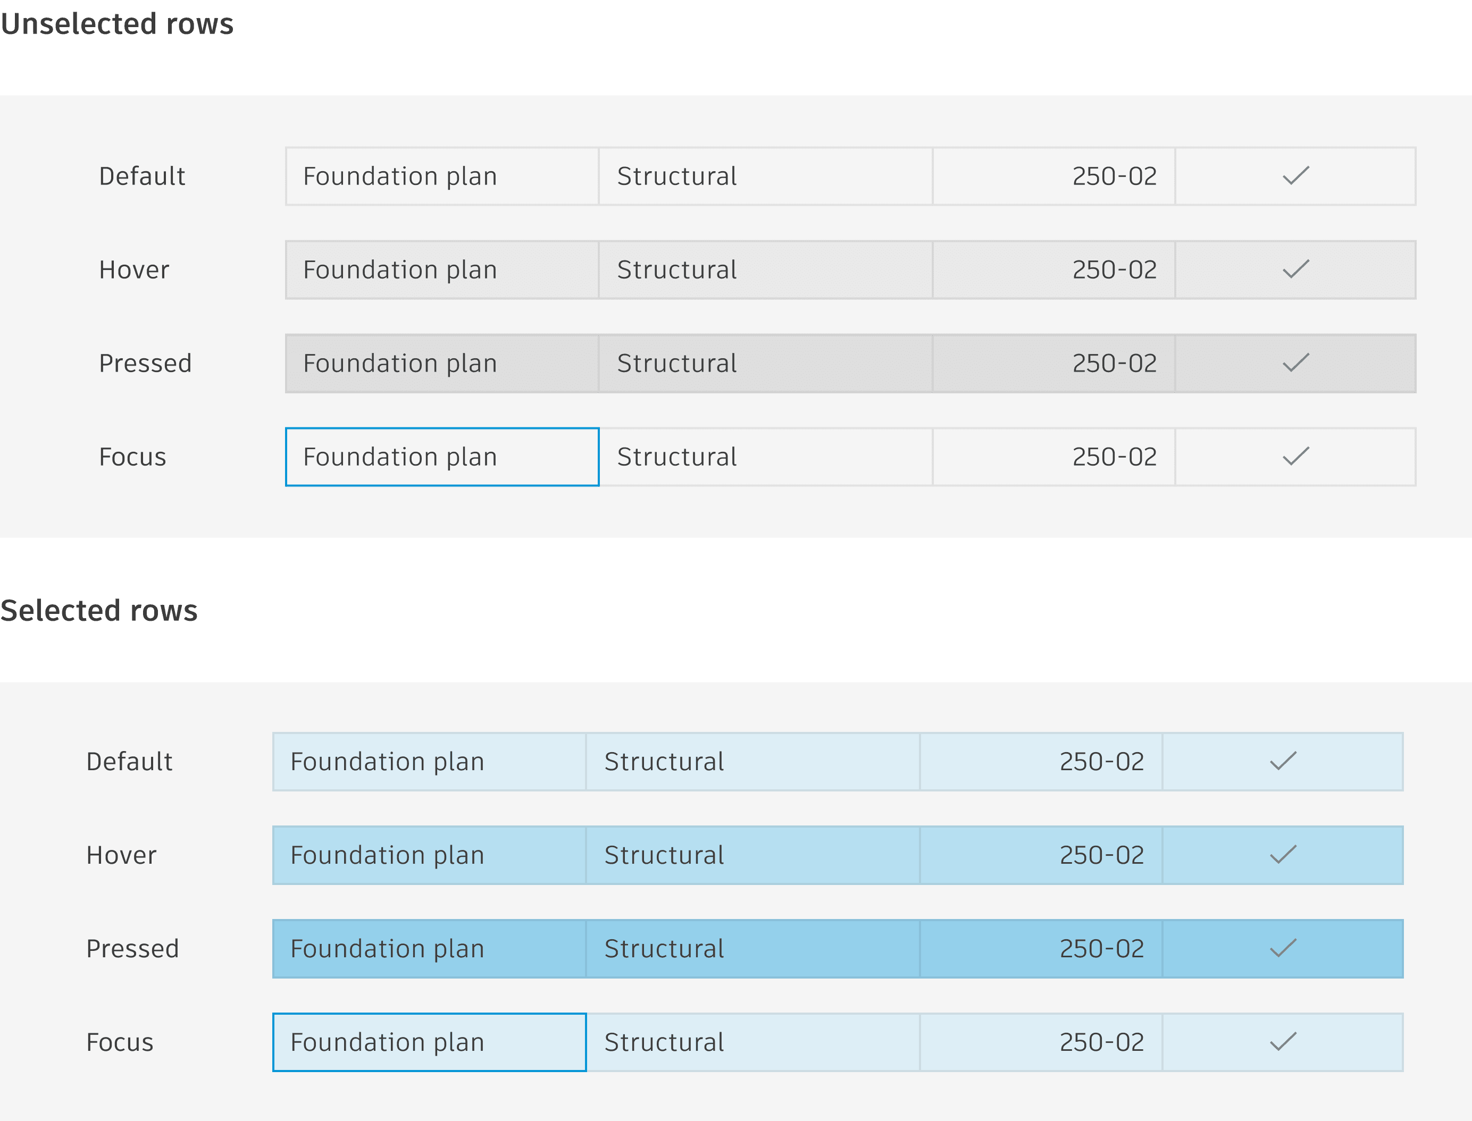Click checkmark in selected Default row
1472x1121 pixels.
point(1283,761)
